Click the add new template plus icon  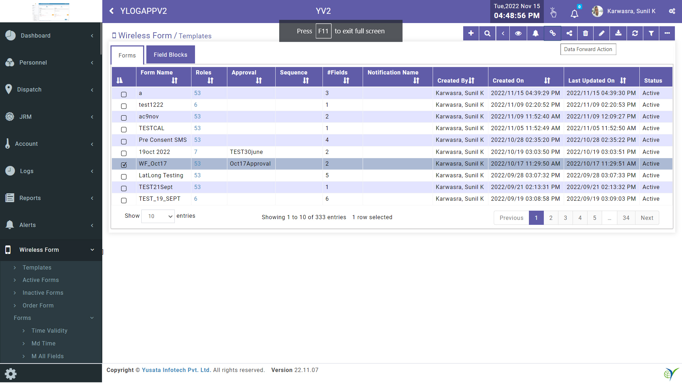[471, 33]
